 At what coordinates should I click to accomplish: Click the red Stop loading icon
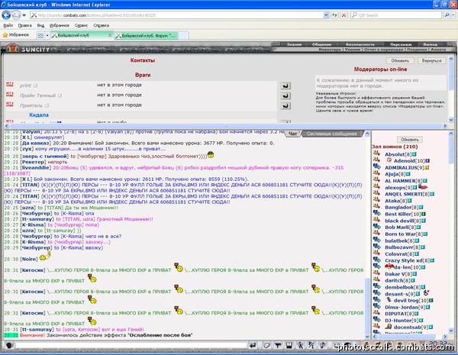(344, 15)
